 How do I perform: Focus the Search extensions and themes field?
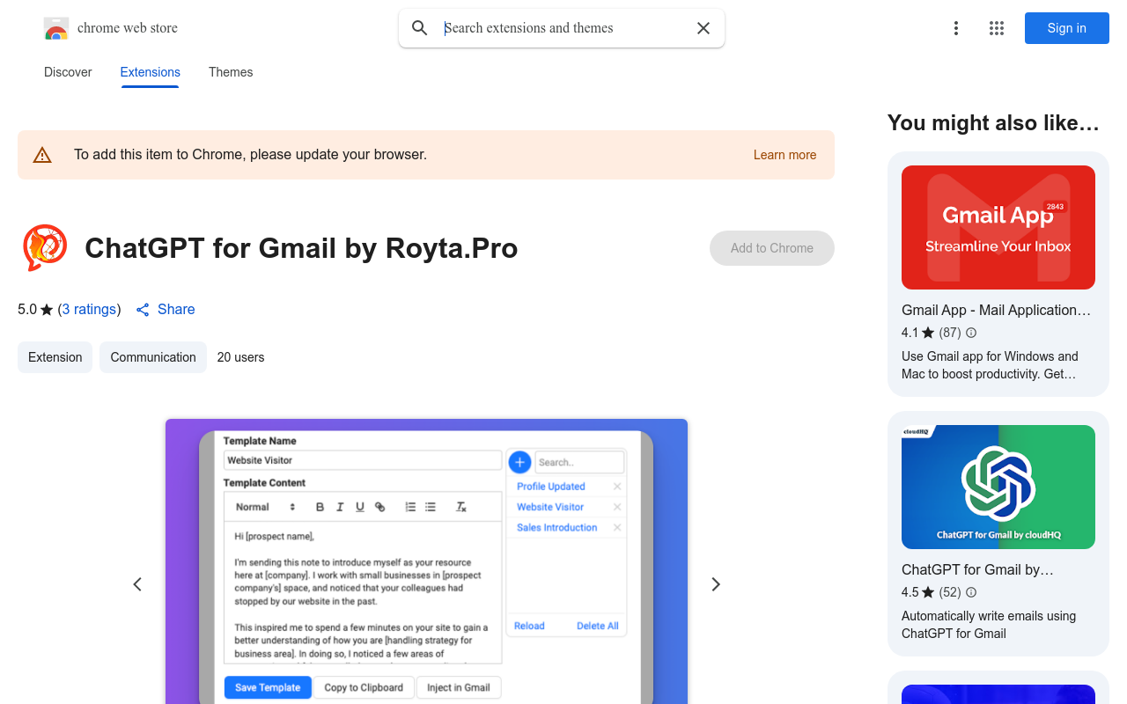563,28
